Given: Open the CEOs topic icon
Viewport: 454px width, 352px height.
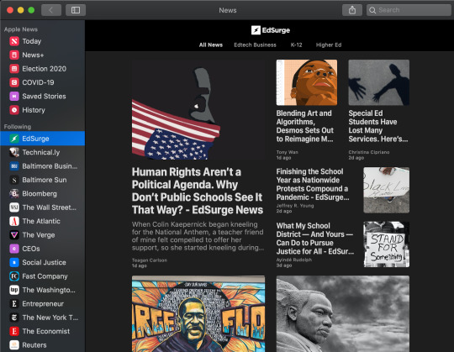Looking at the screenshot, I should click(x=14, y=249).
